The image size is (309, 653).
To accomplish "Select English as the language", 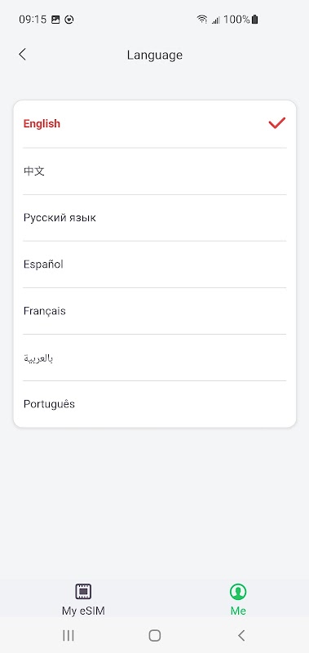I will coord(155,124).
